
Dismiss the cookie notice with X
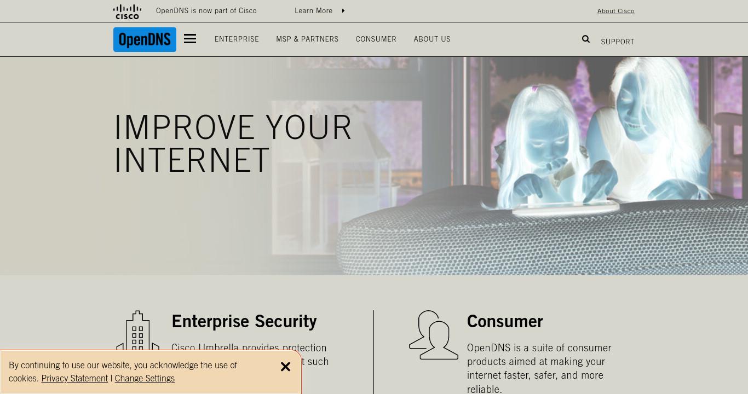(x=285, y=367)
